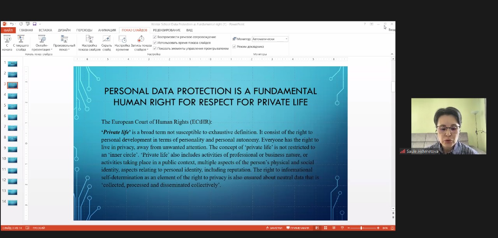Click the Save icon in quick access toolbar

(34, 24)
